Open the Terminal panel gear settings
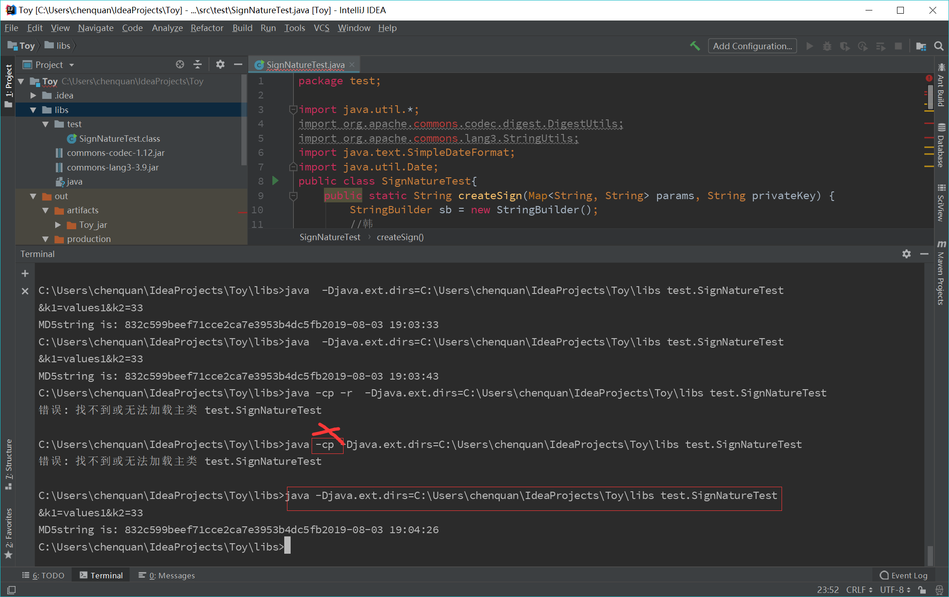The image size is (949, 597). pos(907,254)
